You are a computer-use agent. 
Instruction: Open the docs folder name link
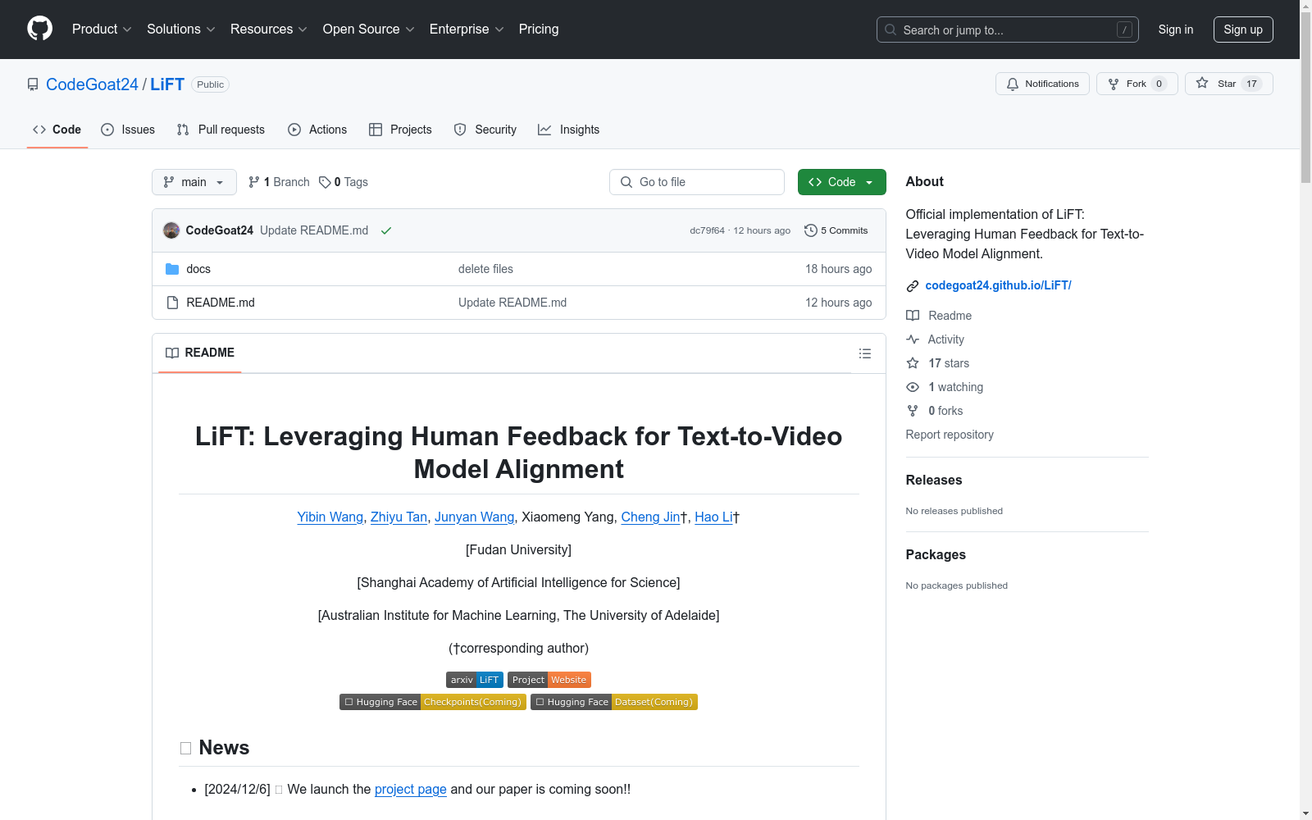click(198, 269)
